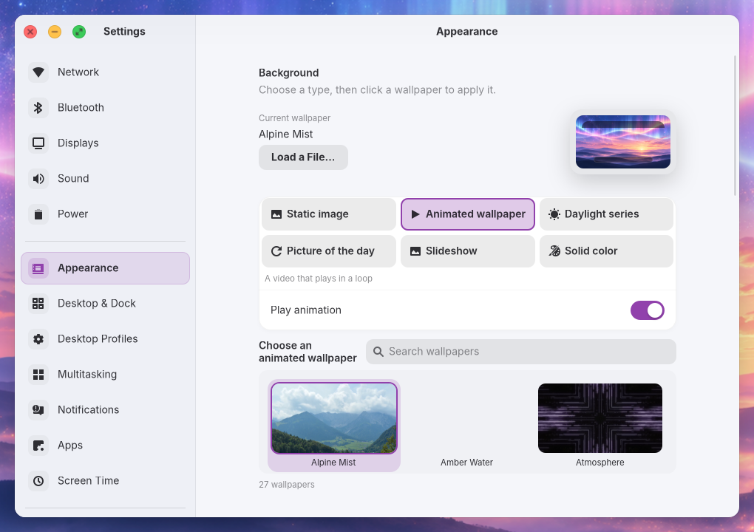Click the Load a File button

pos(303,157)
